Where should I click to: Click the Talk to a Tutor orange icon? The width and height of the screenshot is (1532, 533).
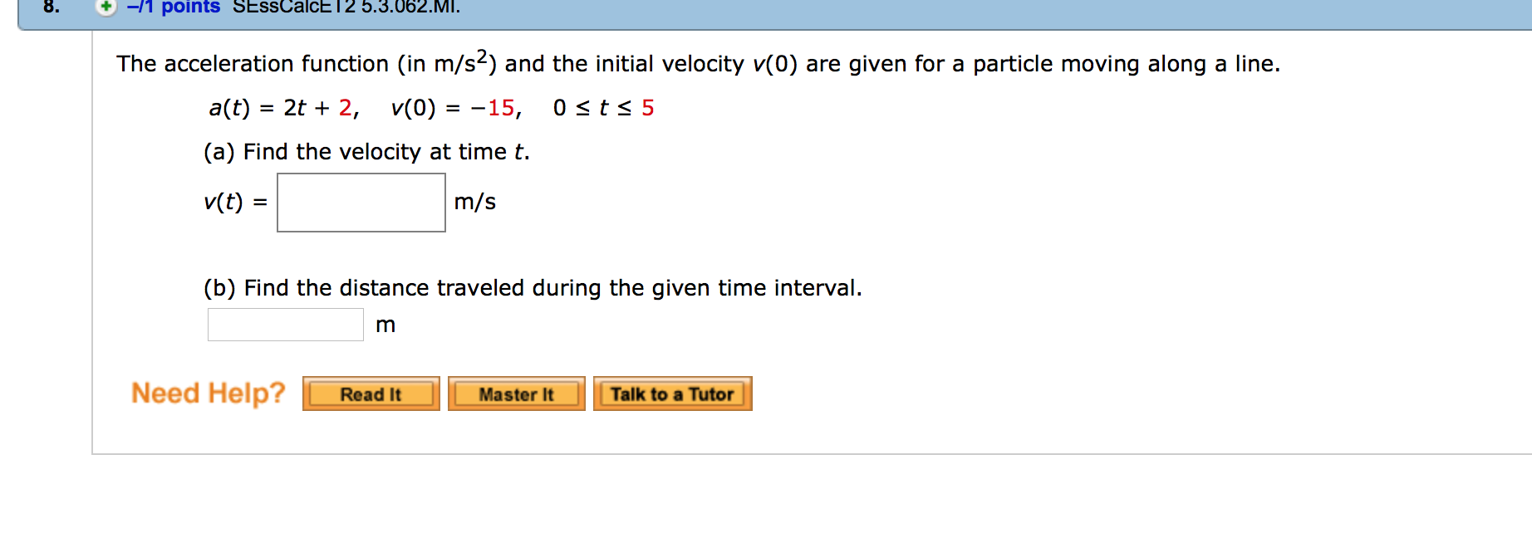pos(672,394)
